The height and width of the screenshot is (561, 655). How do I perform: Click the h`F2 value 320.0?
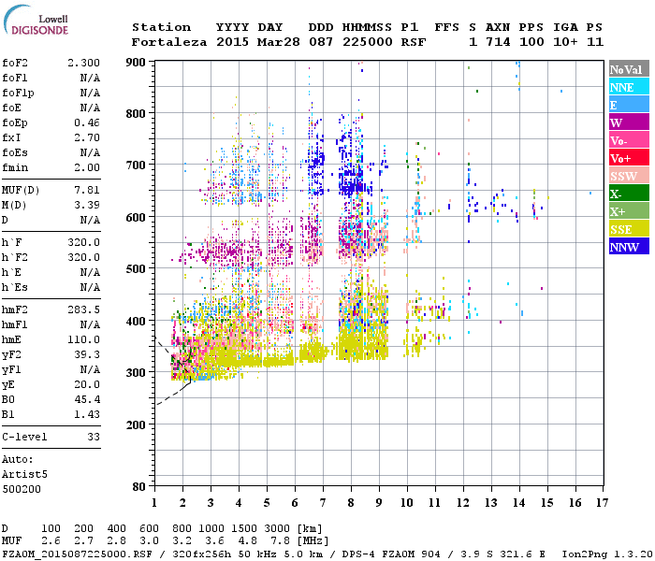coord(84,257)
